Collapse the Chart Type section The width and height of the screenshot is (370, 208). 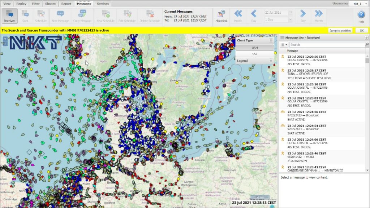tap(271, 41)
